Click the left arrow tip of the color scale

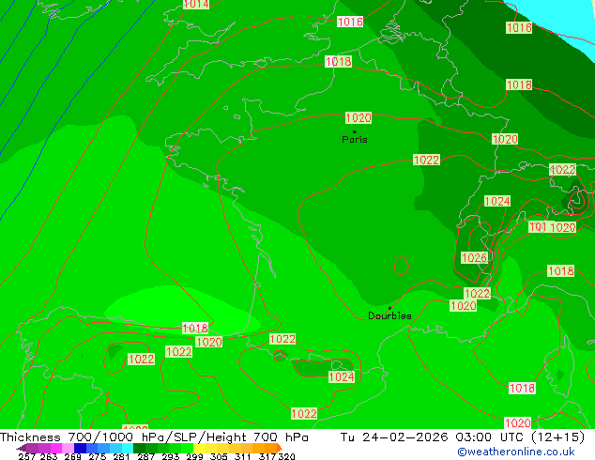pyautogui.click(x=22, y=448)
